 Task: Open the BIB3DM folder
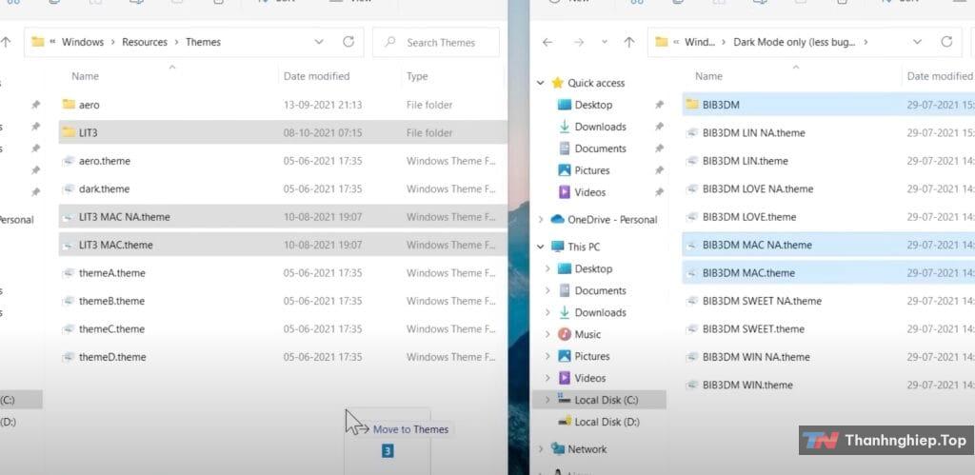click(720, 105)
